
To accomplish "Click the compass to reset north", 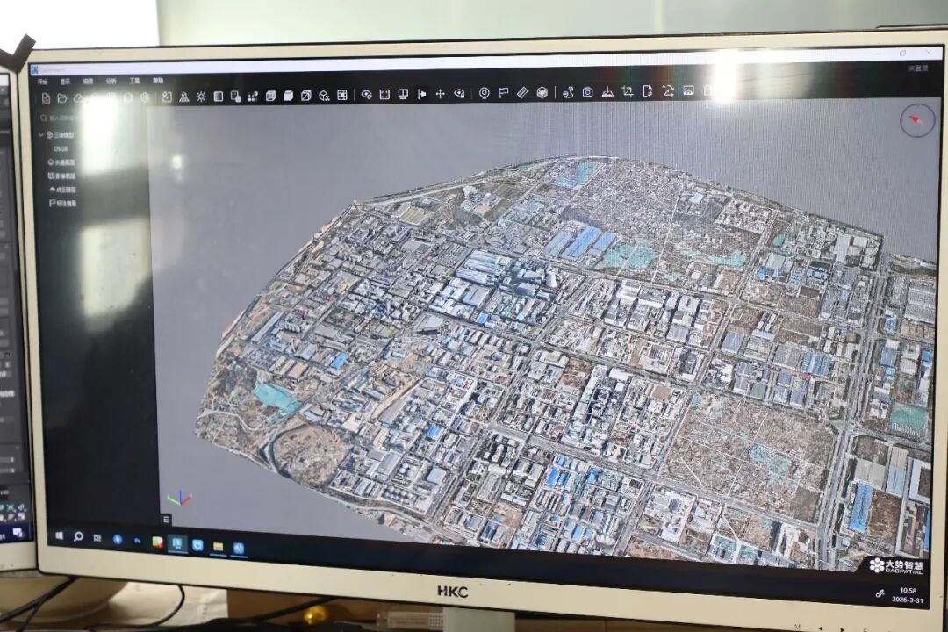I will tap(917, 120).
